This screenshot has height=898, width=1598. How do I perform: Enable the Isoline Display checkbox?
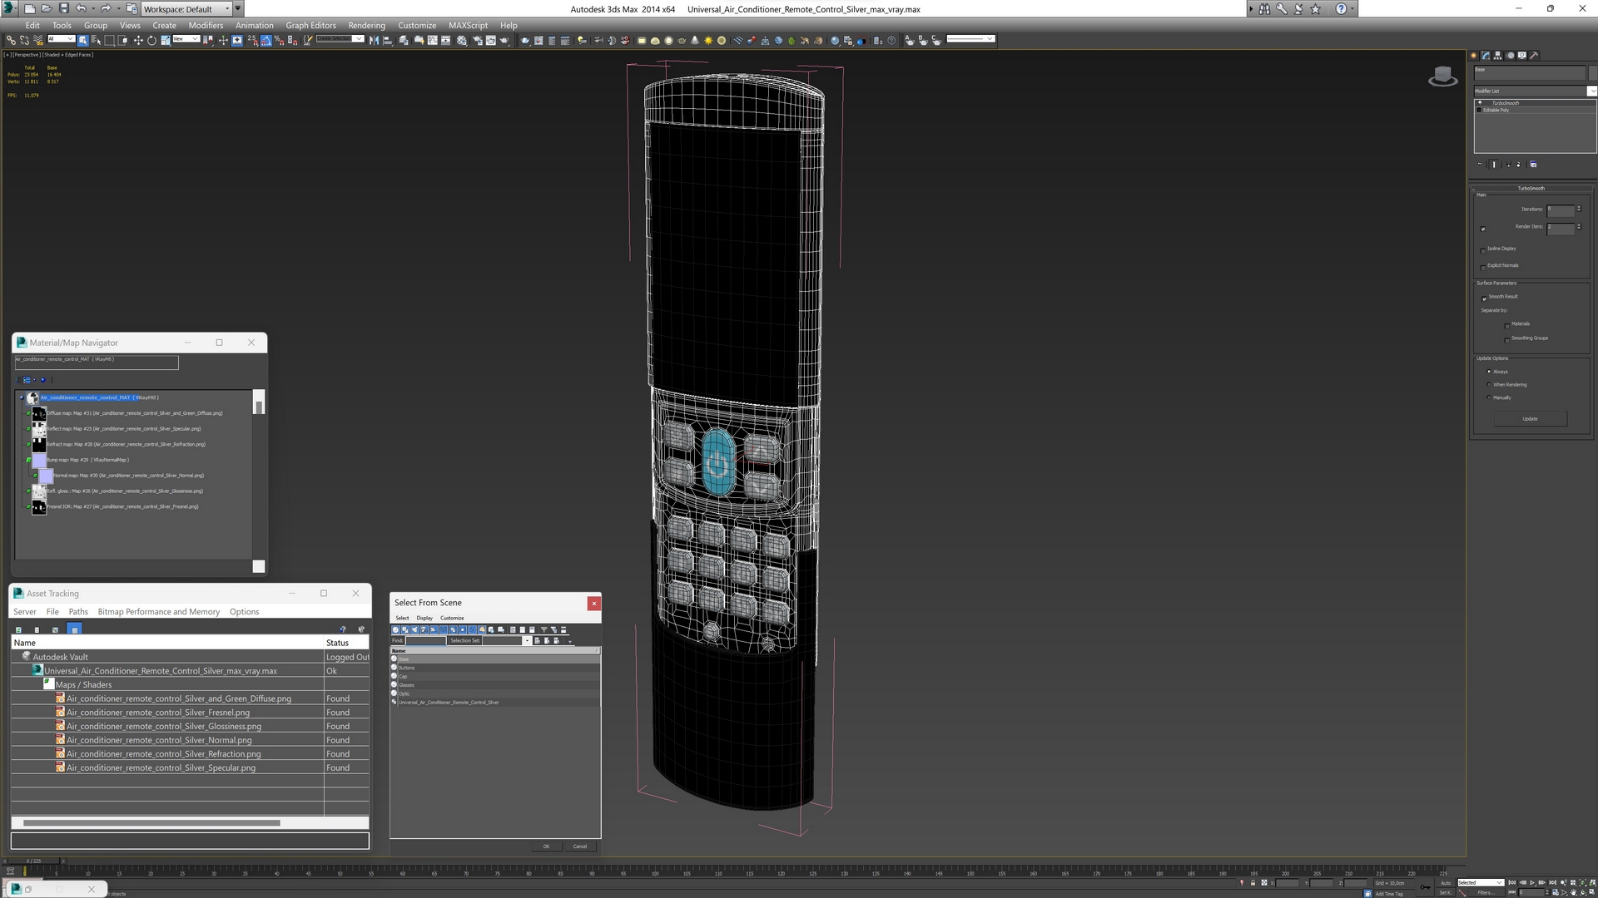pos(1483,249)
